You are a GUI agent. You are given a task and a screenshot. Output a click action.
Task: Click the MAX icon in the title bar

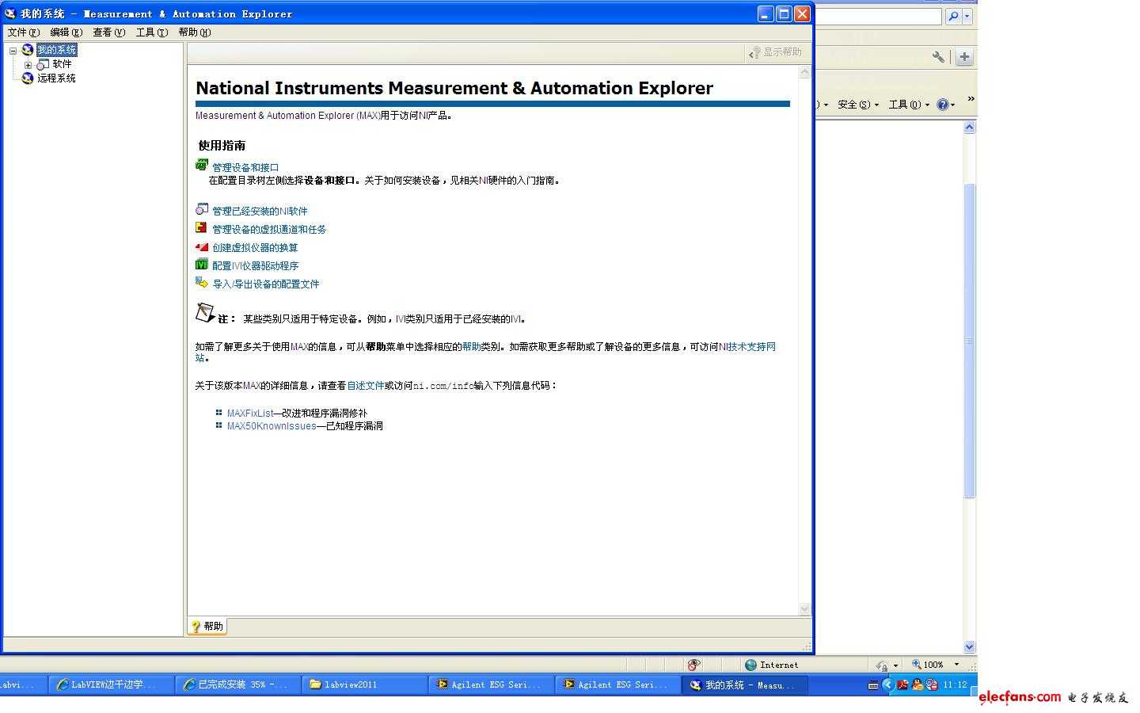click(x=10, y=13)
